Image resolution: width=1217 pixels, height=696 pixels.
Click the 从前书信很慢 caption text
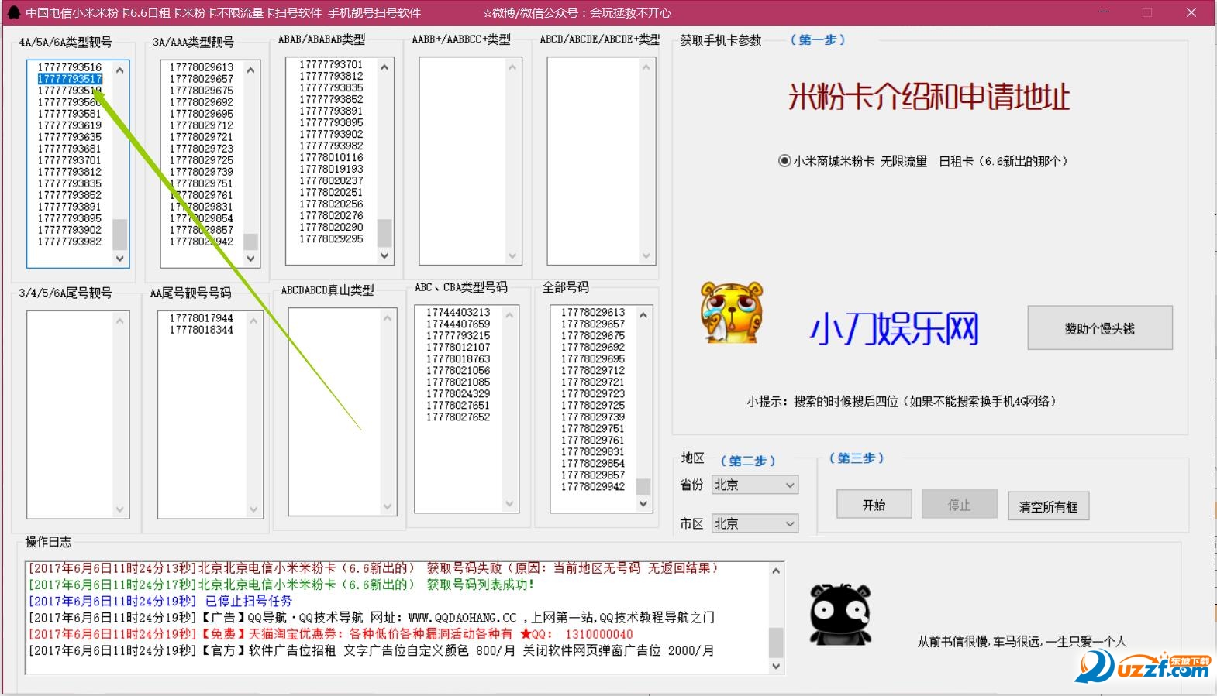1022,641
